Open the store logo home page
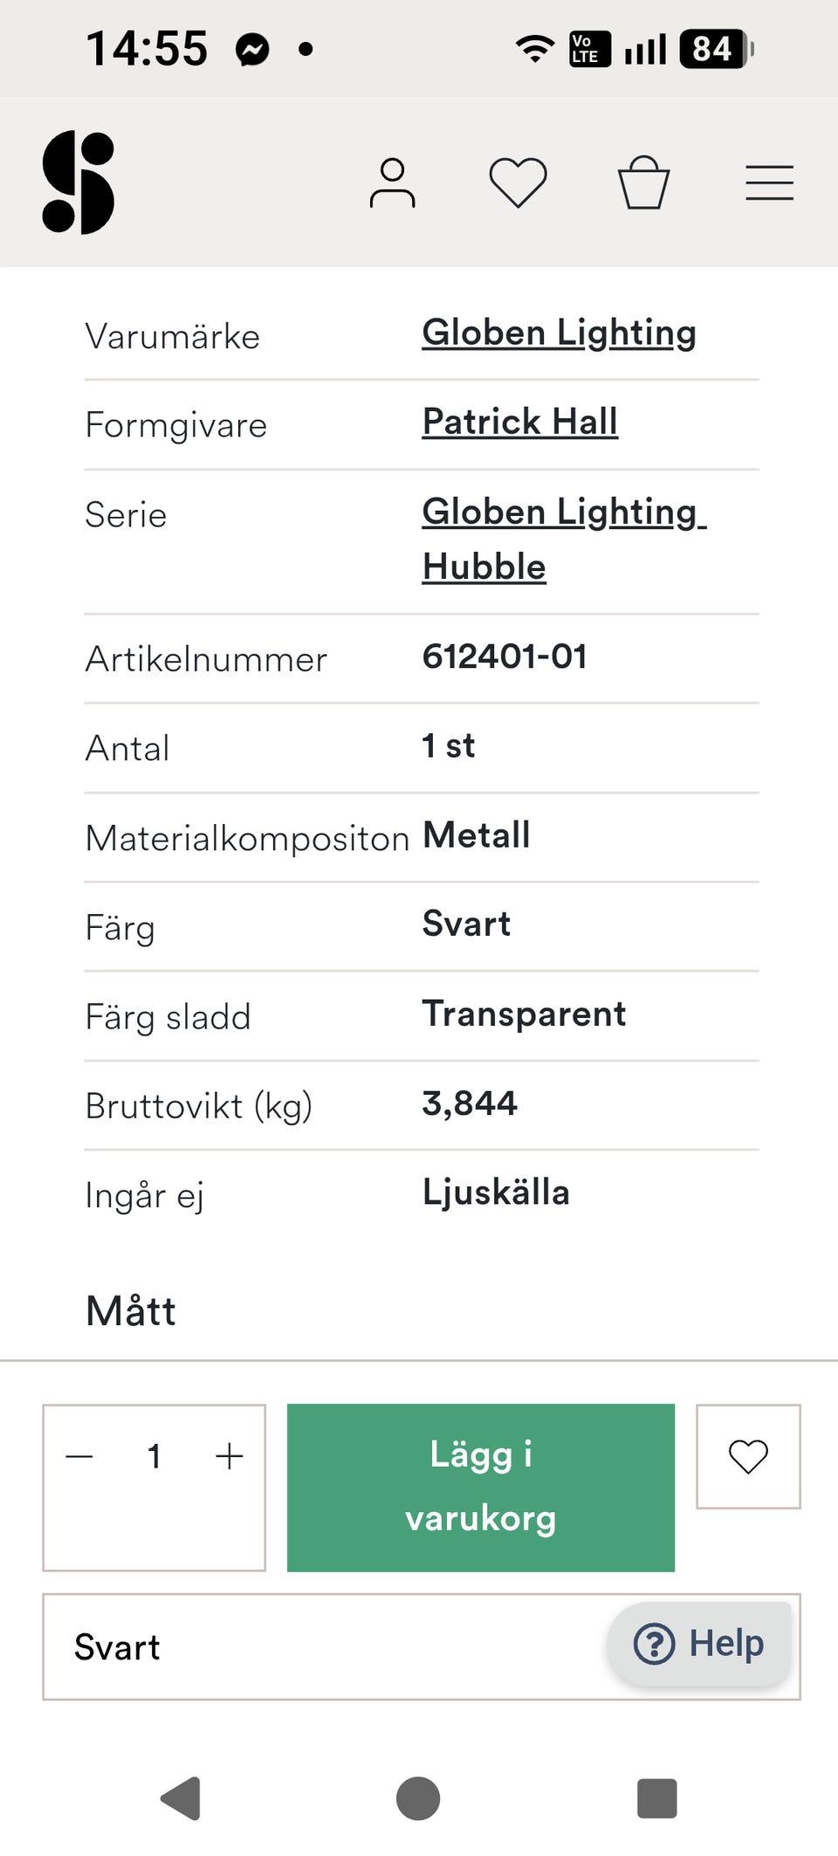 79,182
